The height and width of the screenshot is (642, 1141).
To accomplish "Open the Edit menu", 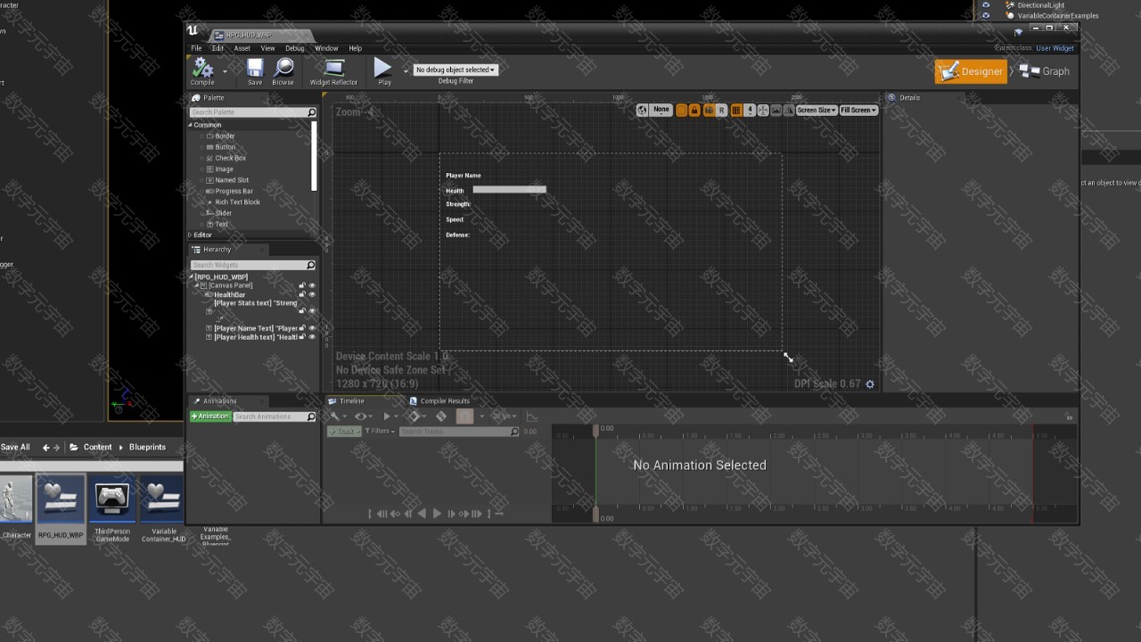I will pos(218,48).
